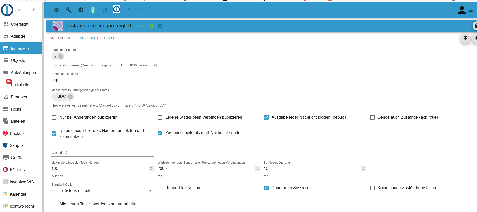Viewport: 477px width, 212px height.
Task: Open Dateien in the sidebar
Action: tap(21, 121)
